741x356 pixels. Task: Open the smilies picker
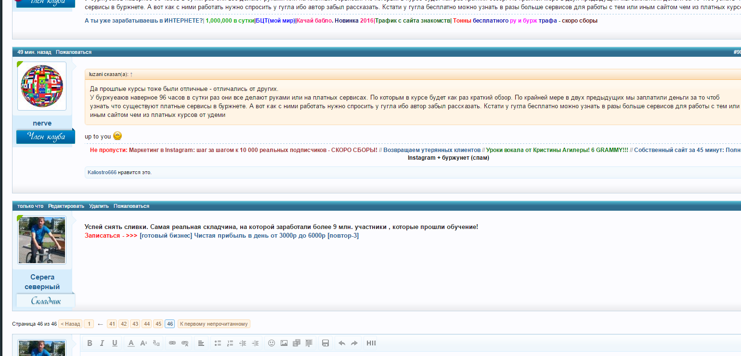[272, 343]
